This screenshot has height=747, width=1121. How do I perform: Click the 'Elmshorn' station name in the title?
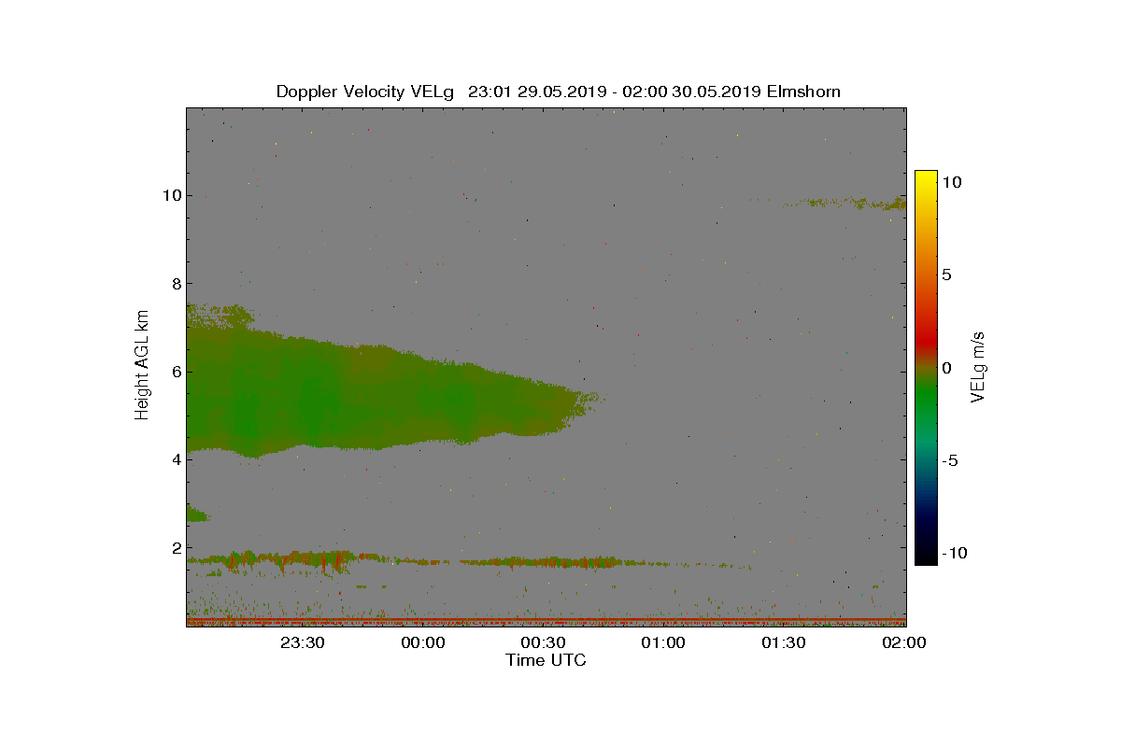pyautogui.click(x=803, y=92)
